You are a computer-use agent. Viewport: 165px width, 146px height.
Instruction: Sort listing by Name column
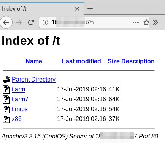pos(34,61)
